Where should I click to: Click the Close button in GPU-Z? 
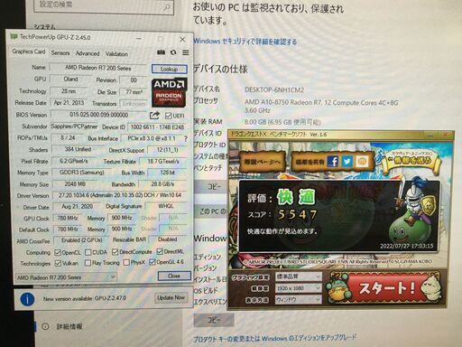(174, 276)
